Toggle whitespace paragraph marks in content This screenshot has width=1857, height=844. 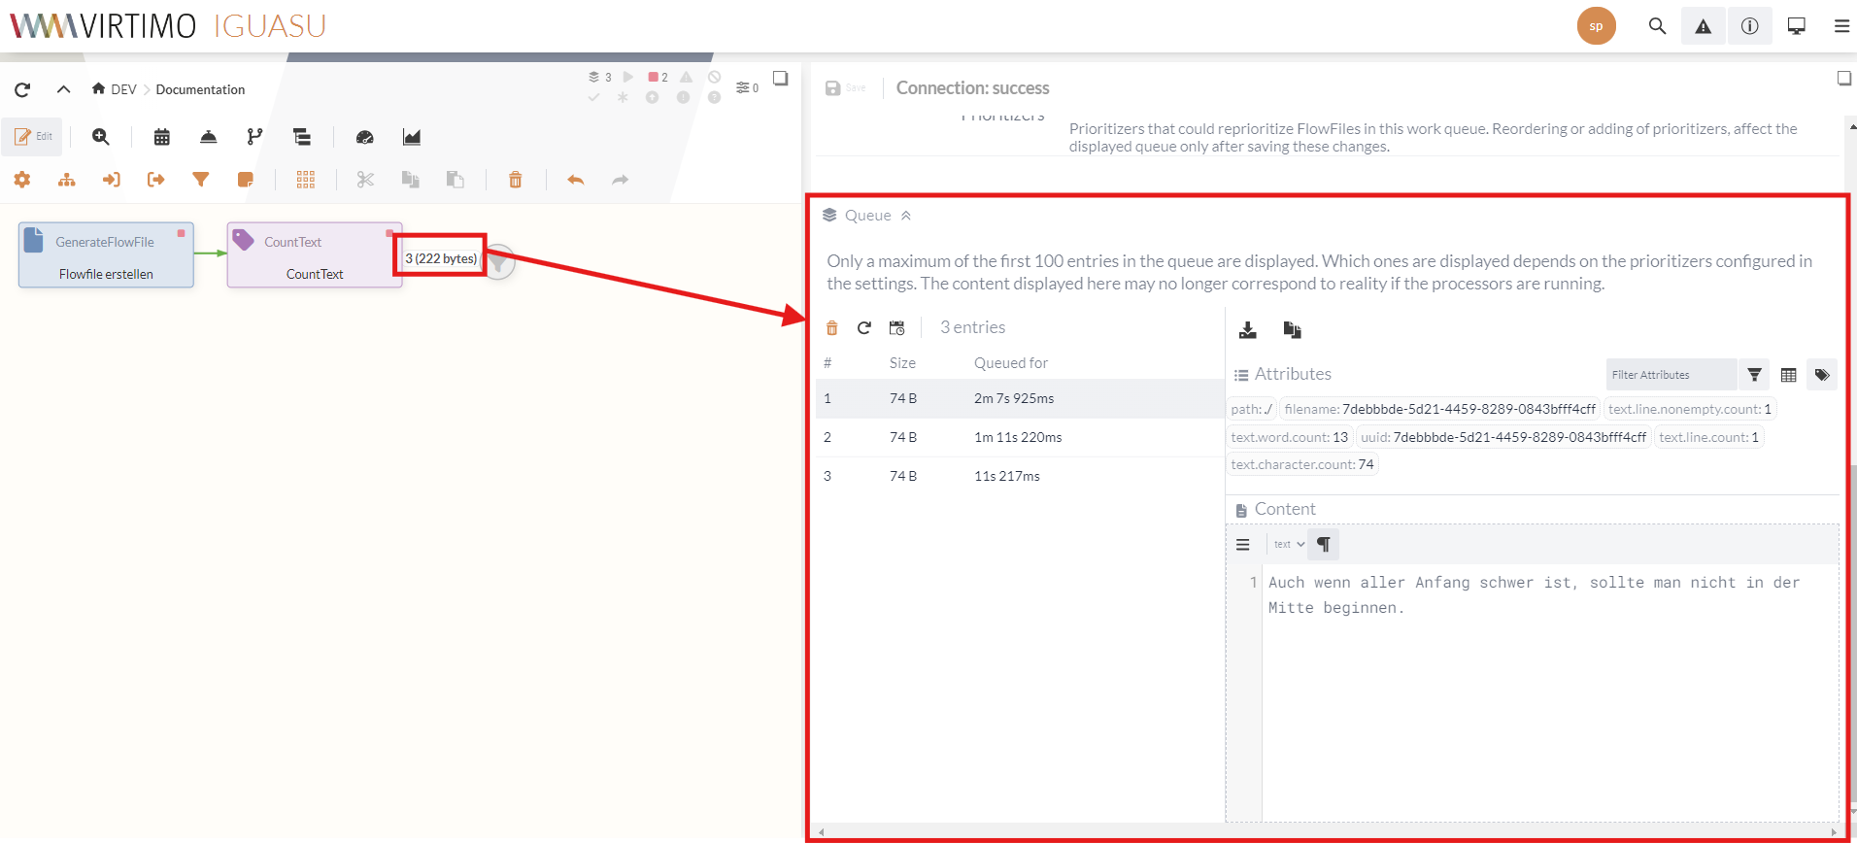coord(1324,545)
